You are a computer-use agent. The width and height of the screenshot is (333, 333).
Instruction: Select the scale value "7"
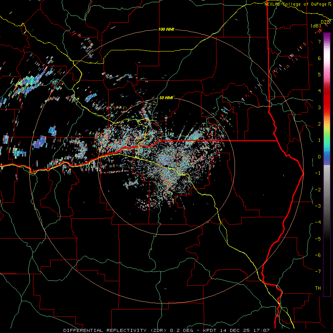coord(319,41)
